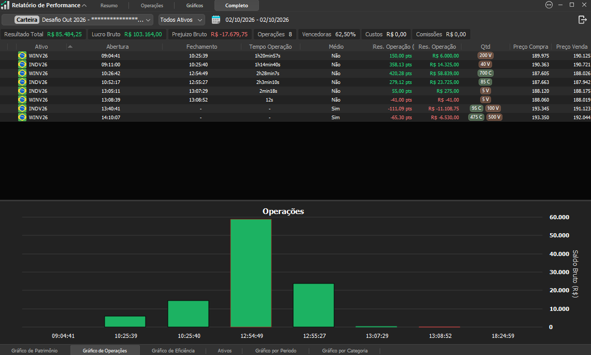Click the 420,28 pts cell
The height and width of the screenshot is (355, 591).
click(400, 73)
